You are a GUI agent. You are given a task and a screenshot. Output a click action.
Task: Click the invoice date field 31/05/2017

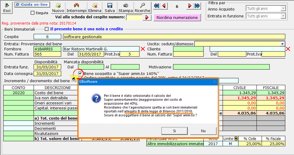click(91, 54)
